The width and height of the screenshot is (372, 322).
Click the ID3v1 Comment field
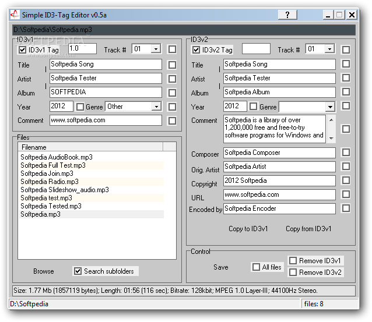(x=106, y=120)
